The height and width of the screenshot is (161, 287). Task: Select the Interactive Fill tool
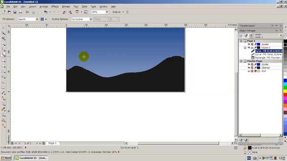[3, 126]
